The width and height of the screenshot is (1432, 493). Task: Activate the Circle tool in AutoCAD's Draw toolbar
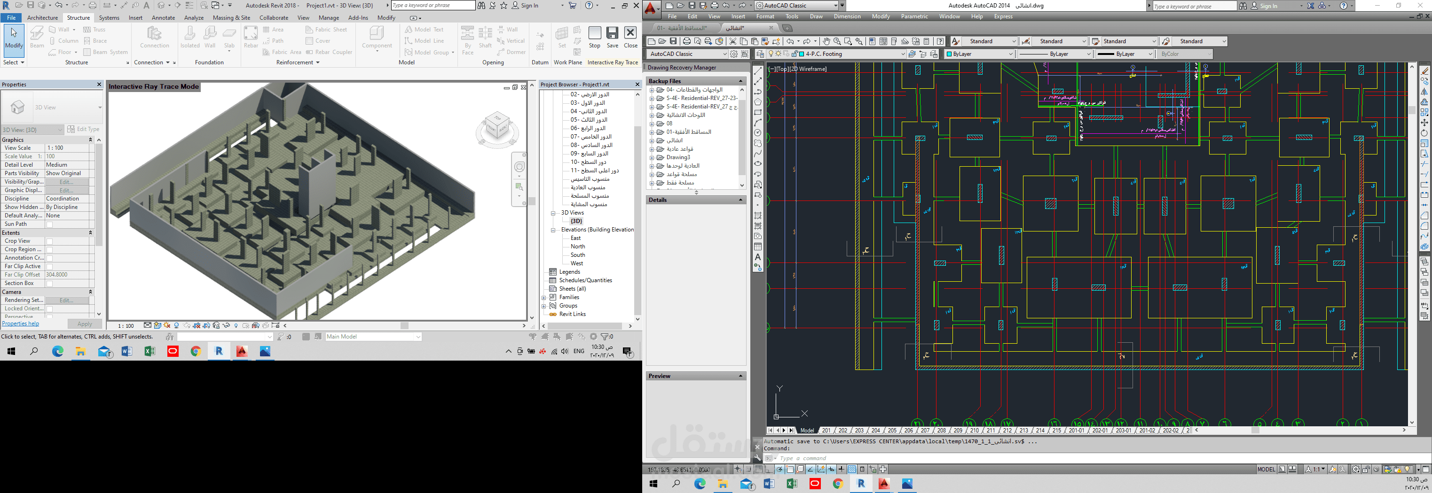[x=758, y=133]
